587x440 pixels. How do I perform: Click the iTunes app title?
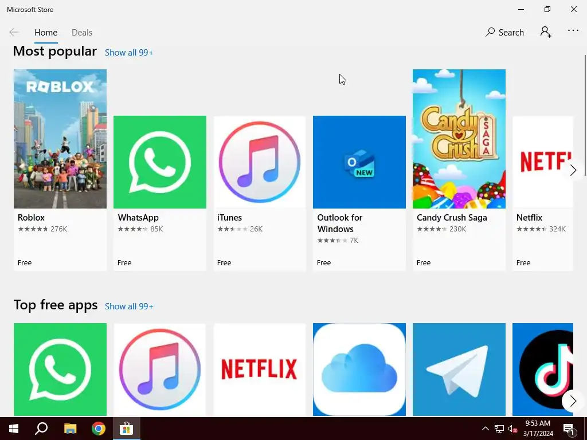(x=229, y=217)
